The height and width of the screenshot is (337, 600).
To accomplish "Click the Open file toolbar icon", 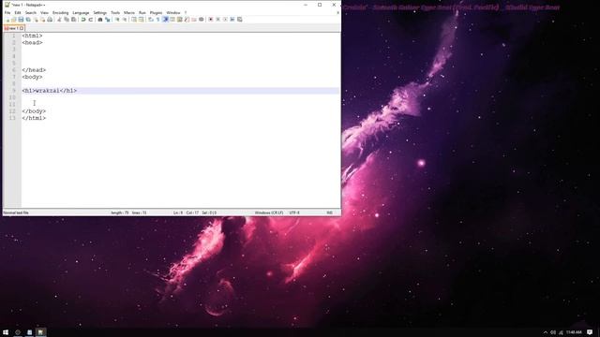I will point(14,20).
